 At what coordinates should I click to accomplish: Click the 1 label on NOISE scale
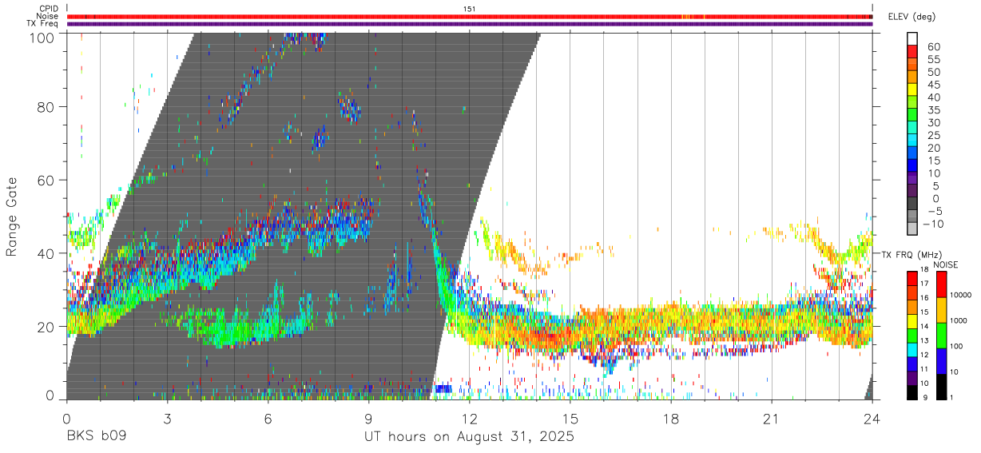pyautogui.click(x=951, y=398)
